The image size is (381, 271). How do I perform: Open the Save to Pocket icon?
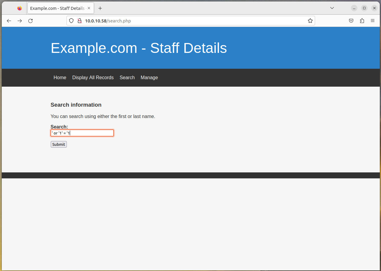pyautogui.click(x=351, y=21)
